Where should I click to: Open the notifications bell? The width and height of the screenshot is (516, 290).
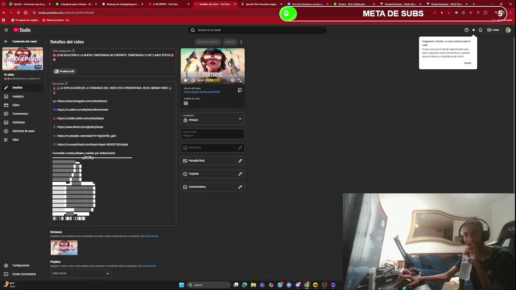coord(480,30)
